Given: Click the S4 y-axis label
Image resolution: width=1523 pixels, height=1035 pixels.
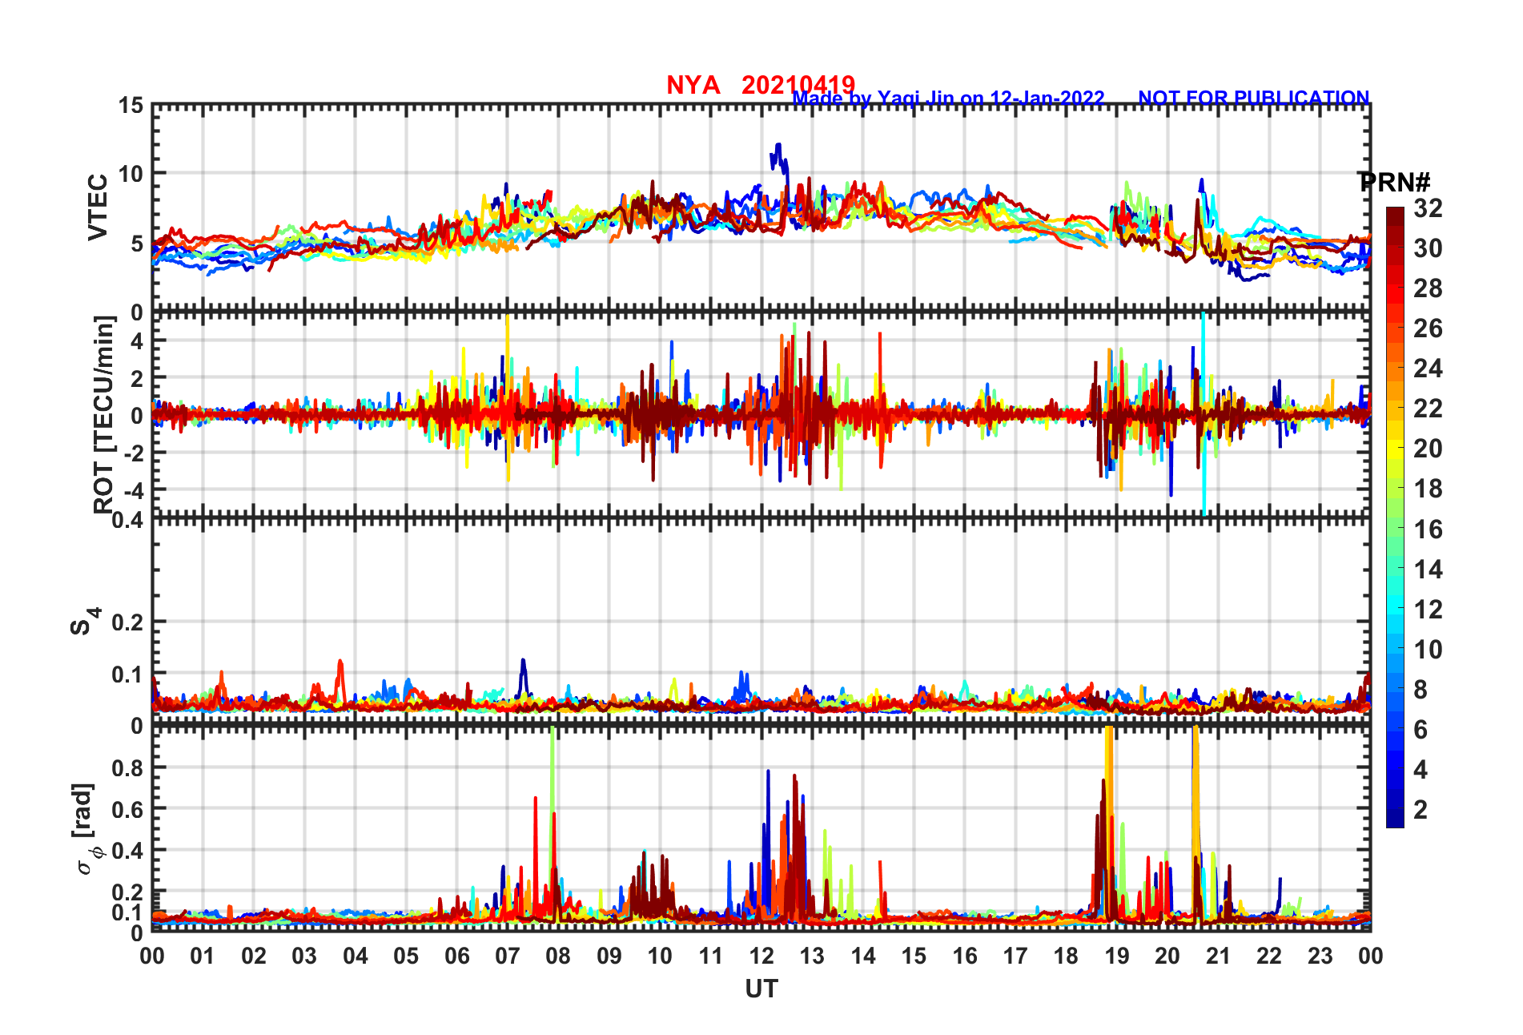Looking at the screenshot, I should click(85, 621).
